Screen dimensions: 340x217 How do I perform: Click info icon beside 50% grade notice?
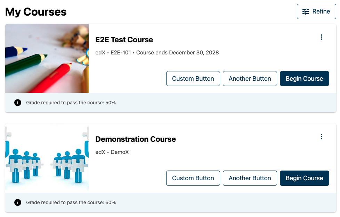coord(18,103)
